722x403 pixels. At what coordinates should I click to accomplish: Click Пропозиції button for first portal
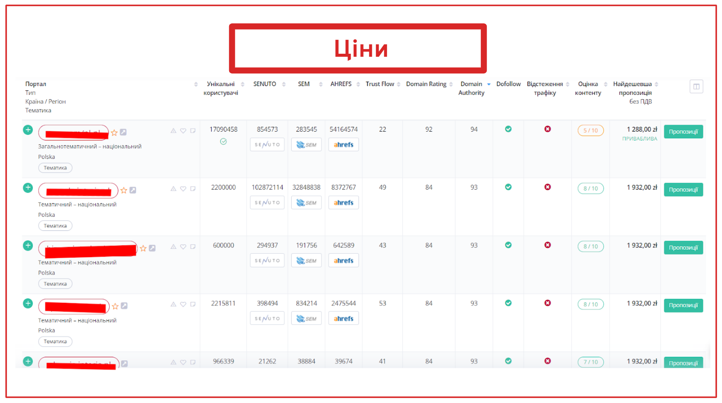click(683, 132)
